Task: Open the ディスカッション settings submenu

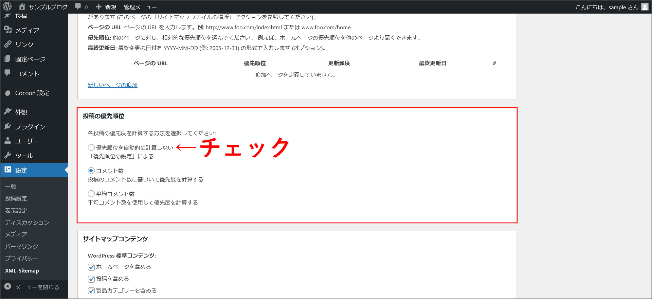Action: [27, 223]
